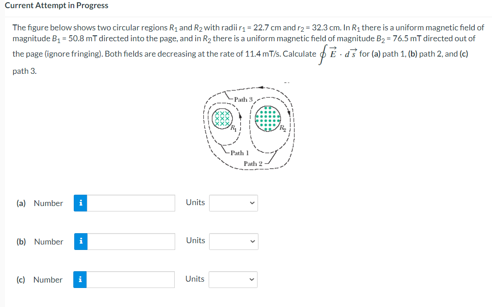Click the 'Current Attempt in Progress' heading

[x=57, y=5]
